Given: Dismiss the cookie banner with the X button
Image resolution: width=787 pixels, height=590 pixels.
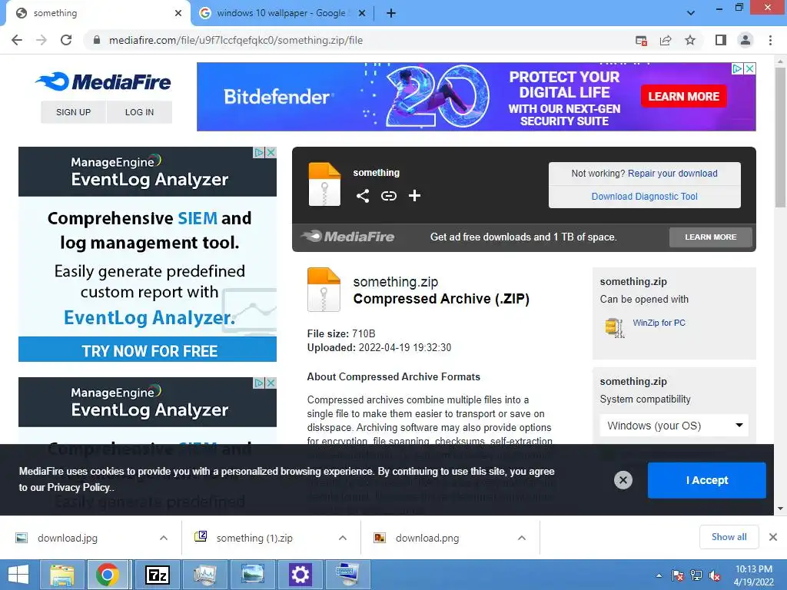Looking at the screenshot, I should [x=623, y=480].
